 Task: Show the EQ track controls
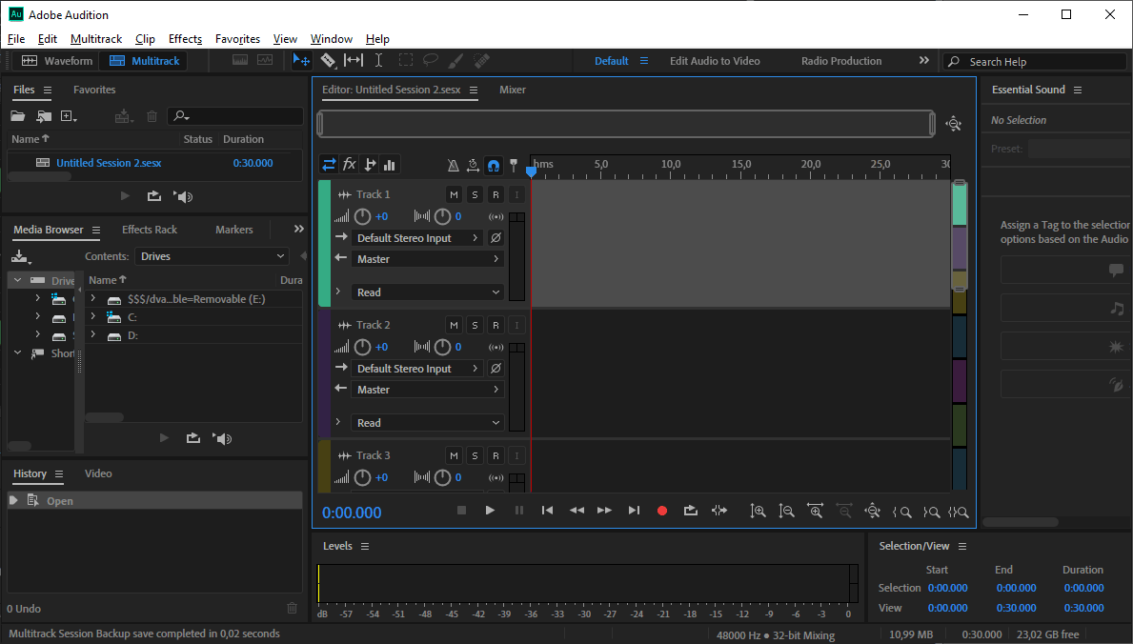pos(390,165)
